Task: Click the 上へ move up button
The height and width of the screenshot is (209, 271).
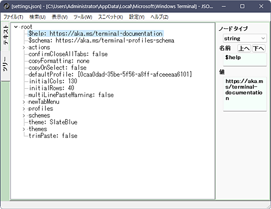Action: (244, 48)
